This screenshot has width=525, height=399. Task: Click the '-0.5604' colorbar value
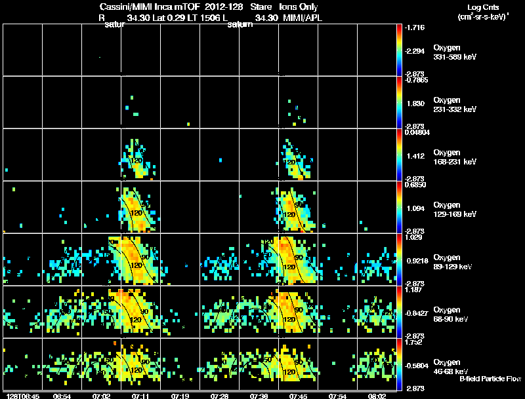click(416, 366)
